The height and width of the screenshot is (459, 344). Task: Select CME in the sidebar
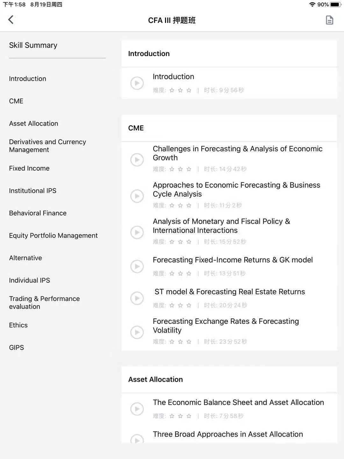(16, 101)
